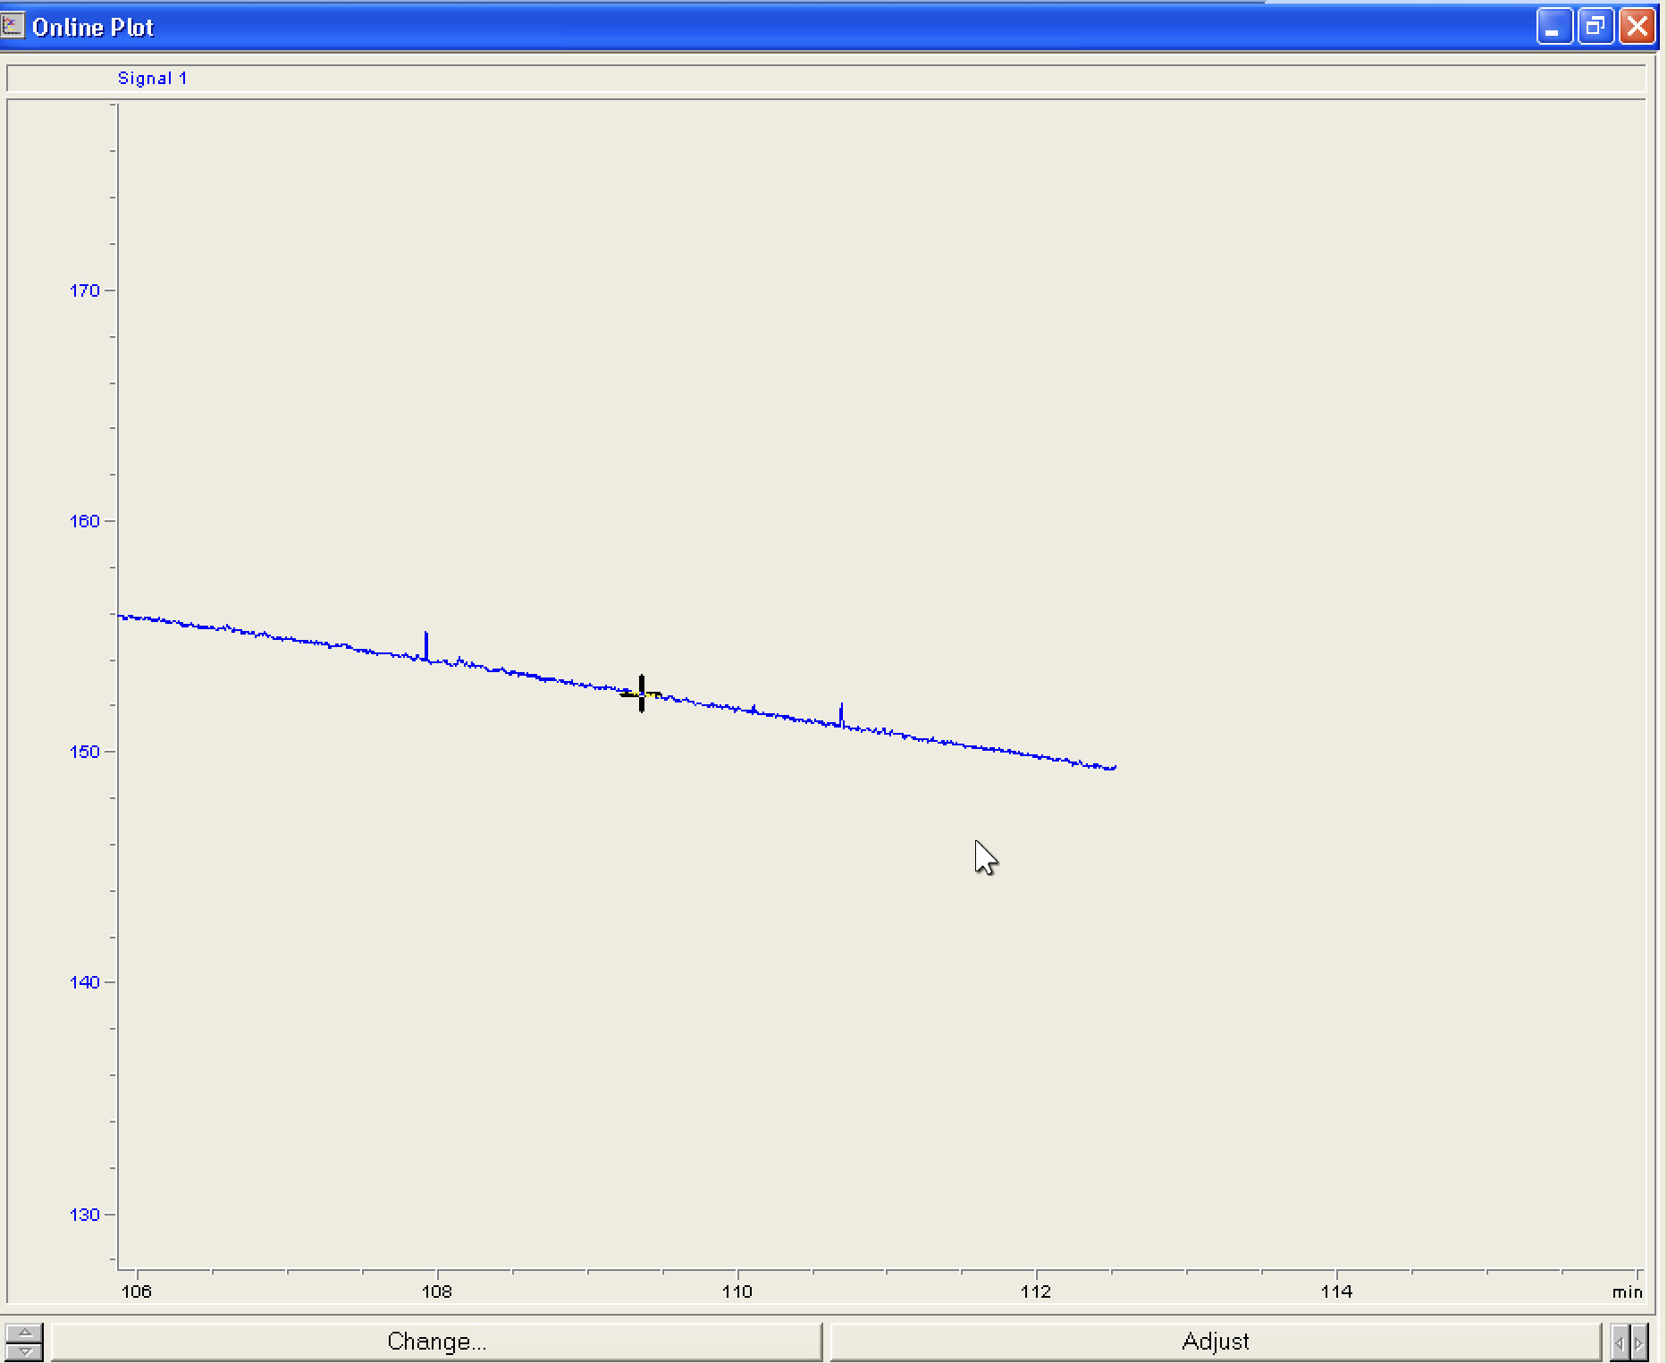Click the 170 label on the y-axis
The image size is (1667, 1363).
[85, 290]
